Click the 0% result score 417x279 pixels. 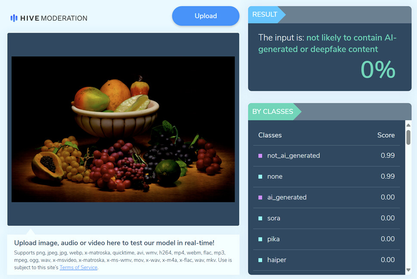tap(377, 70)
